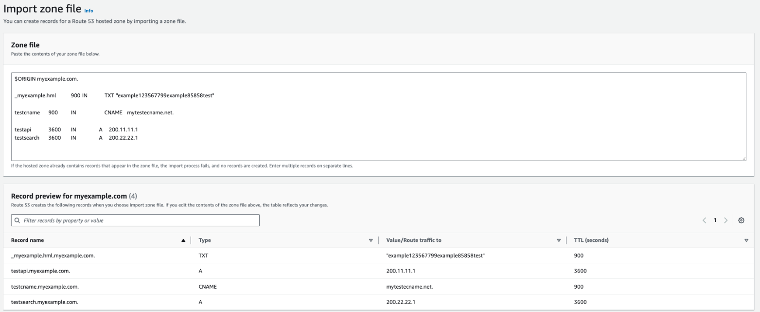The image size is (760, 312).
Task: Click TTL 3600 in testapi row
Action: 580,271
